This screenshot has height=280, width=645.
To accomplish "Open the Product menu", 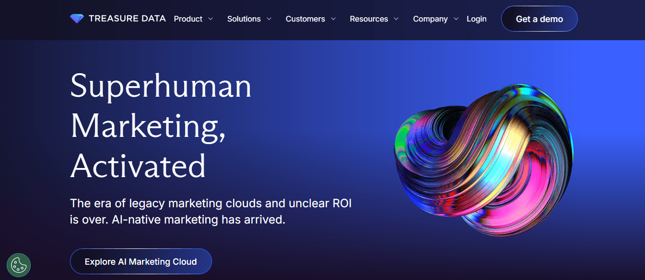I will point(188,19).
